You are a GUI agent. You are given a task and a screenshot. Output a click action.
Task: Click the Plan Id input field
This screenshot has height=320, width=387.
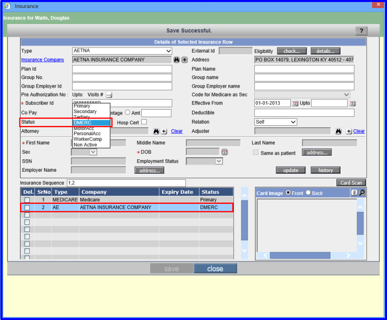[122, 69]
